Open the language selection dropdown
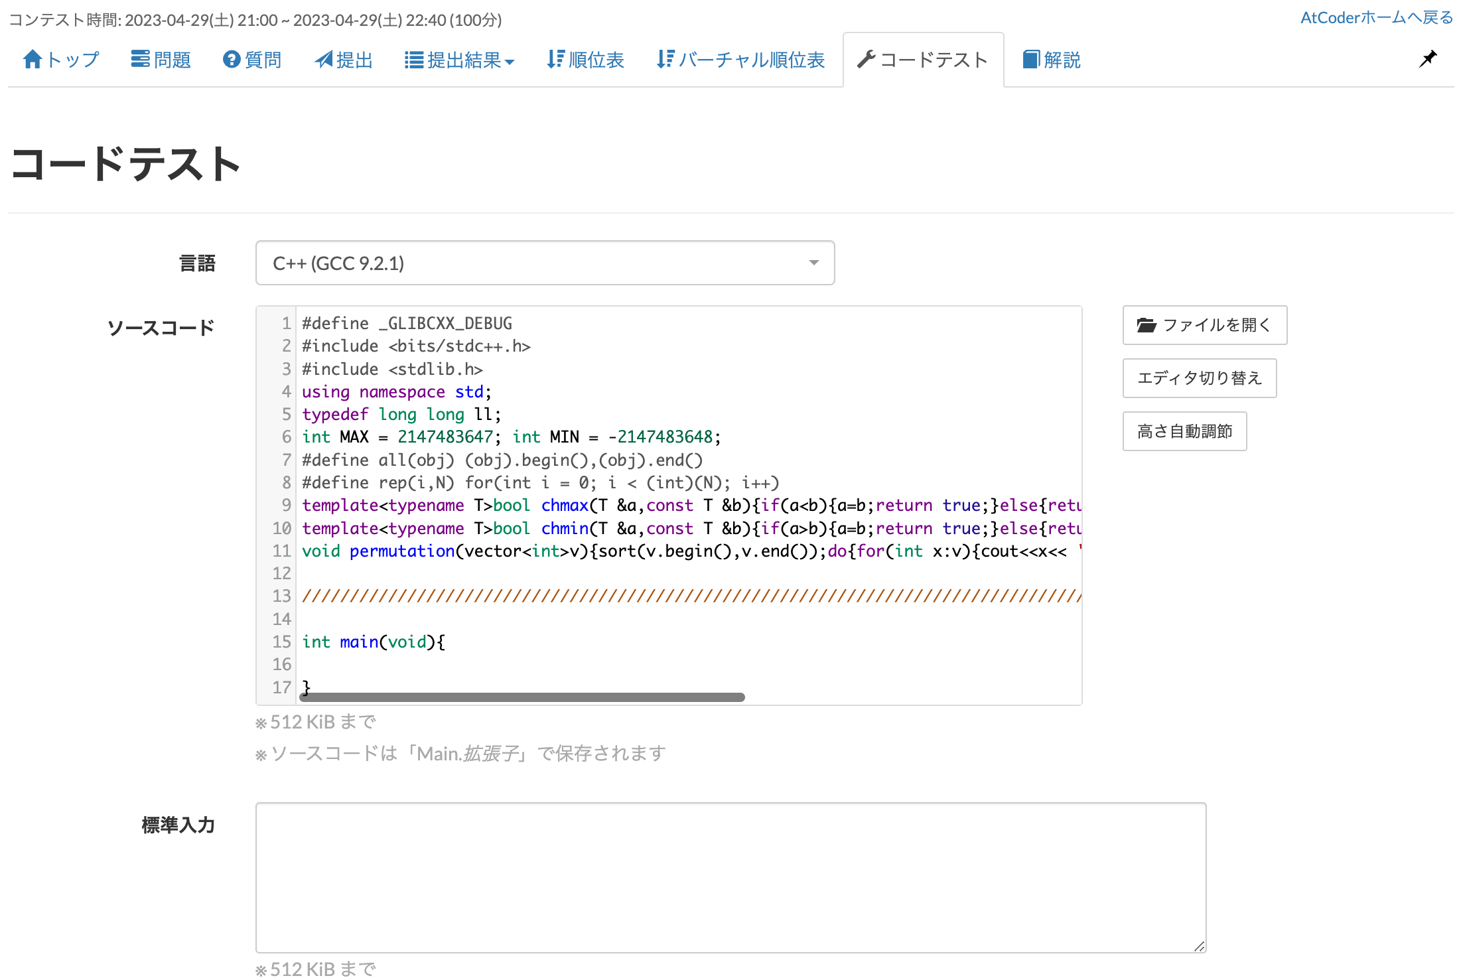1461x978 pixels. click(544, 263)
